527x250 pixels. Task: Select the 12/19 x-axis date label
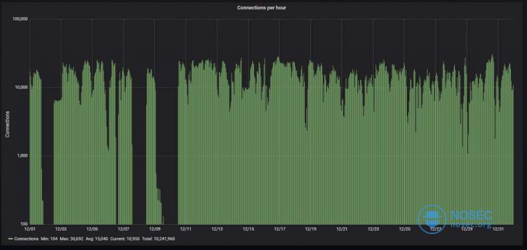pos(311,229)
